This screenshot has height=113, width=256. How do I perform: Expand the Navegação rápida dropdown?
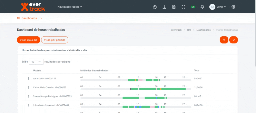(70, 7)
